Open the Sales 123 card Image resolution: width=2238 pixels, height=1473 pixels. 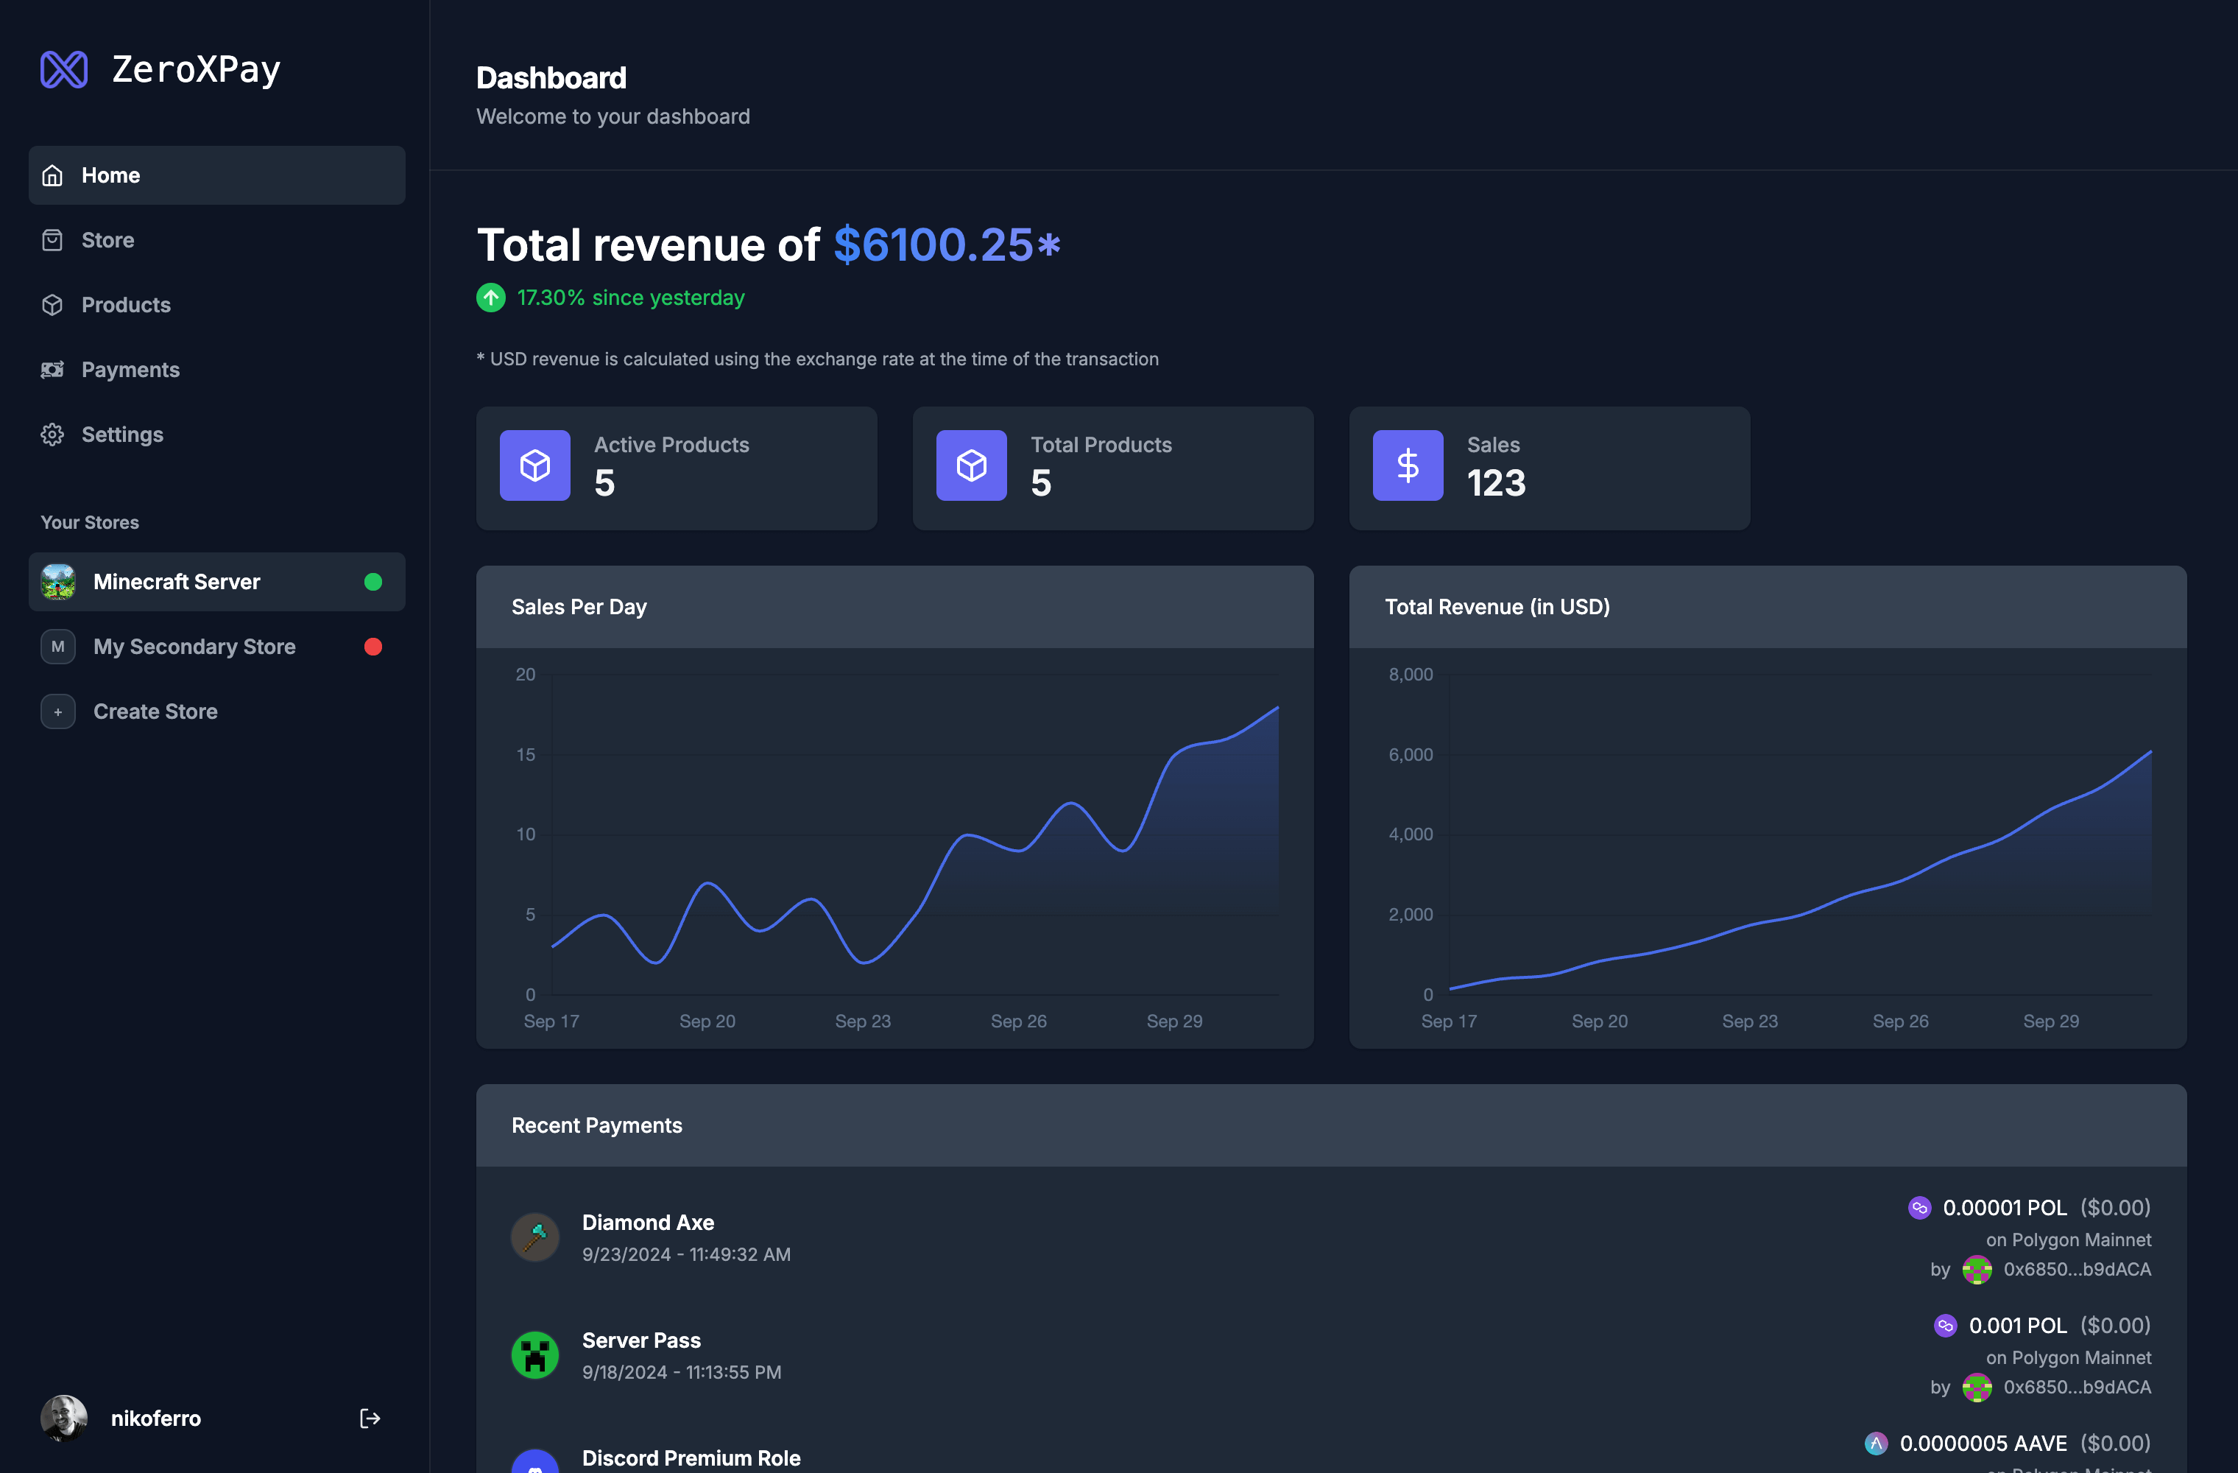(1550, 468)
